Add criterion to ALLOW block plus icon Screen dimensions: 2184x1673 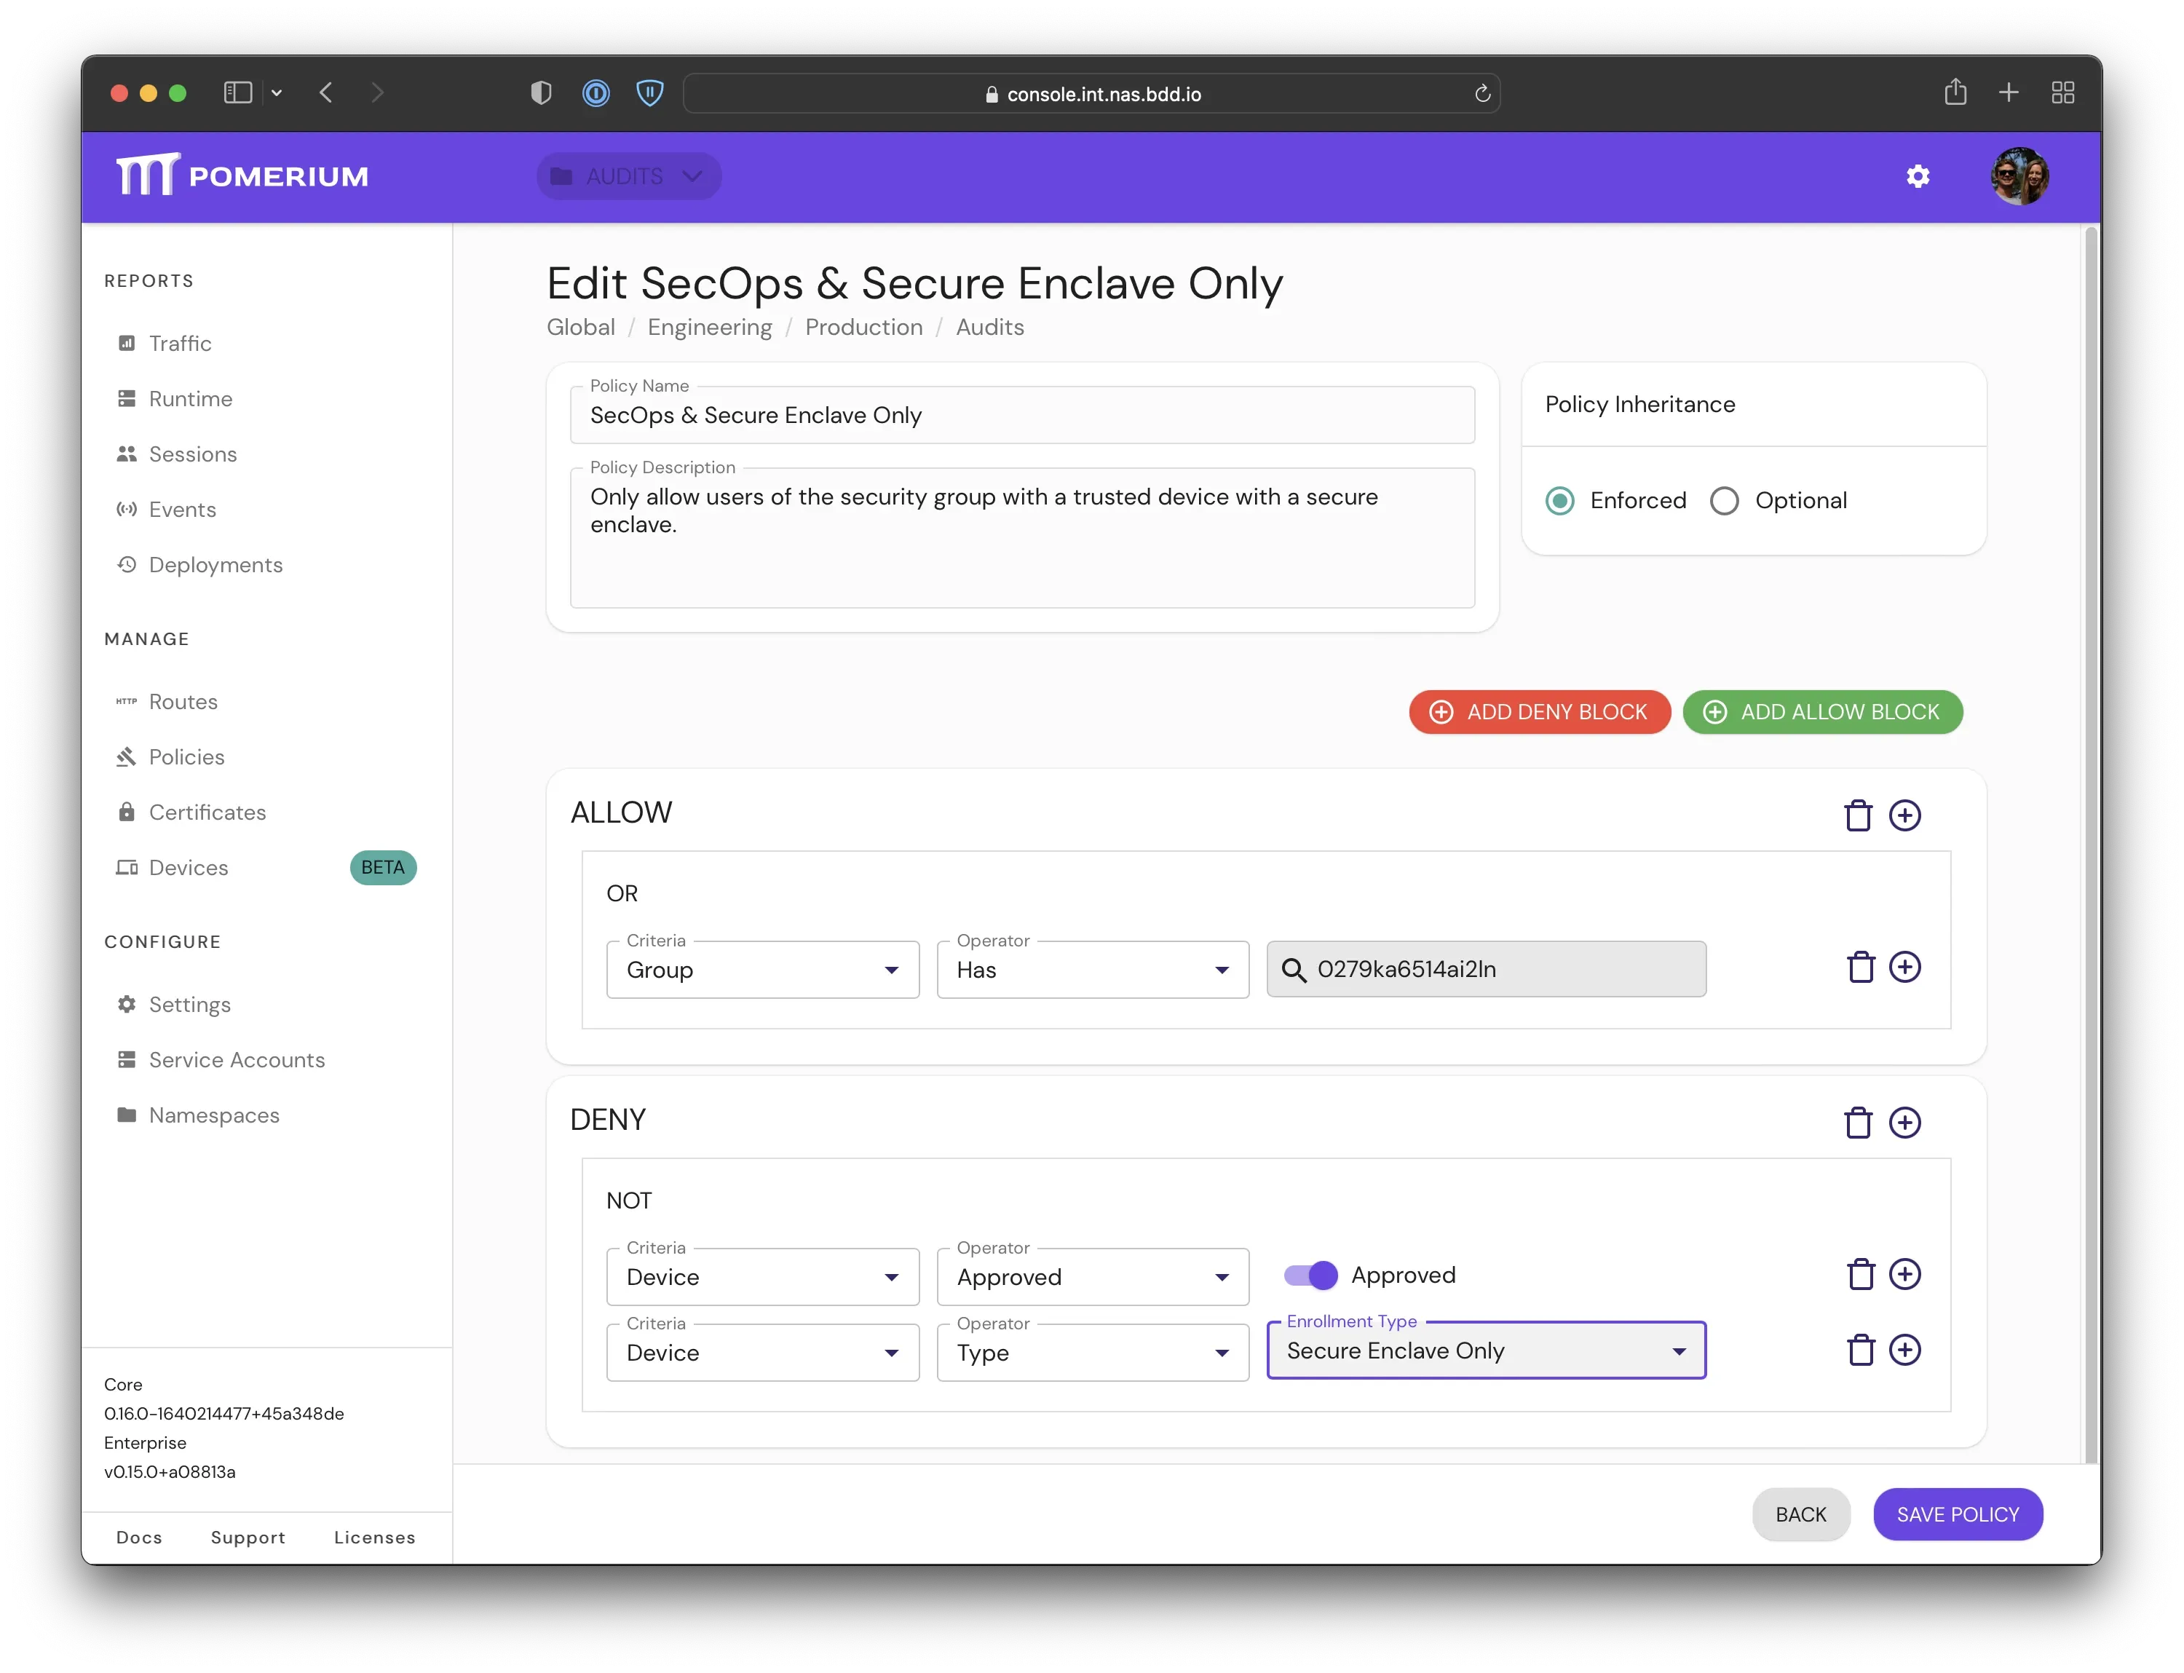pyautogui.click(x=1904, y=815)
